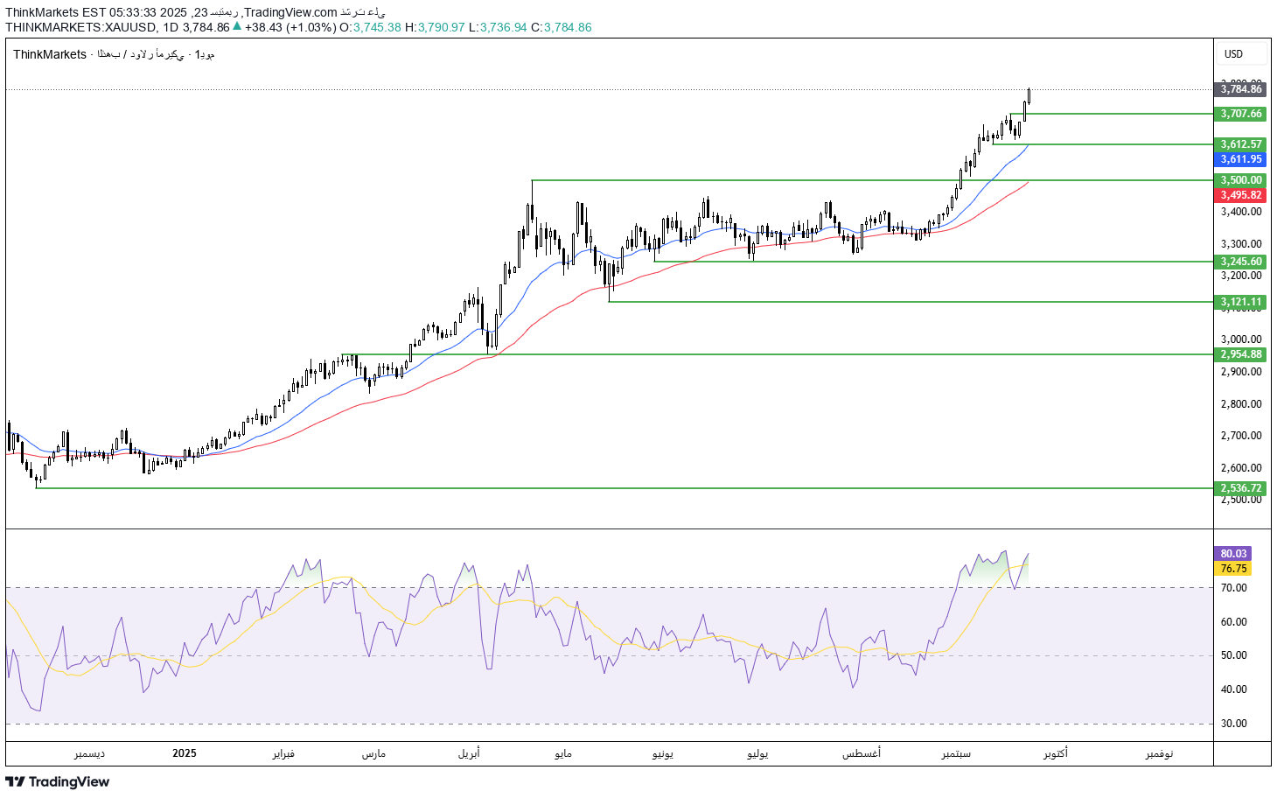Click the أبريل month label on time axis
This screenshot has height=798, width=1277.
469,753
